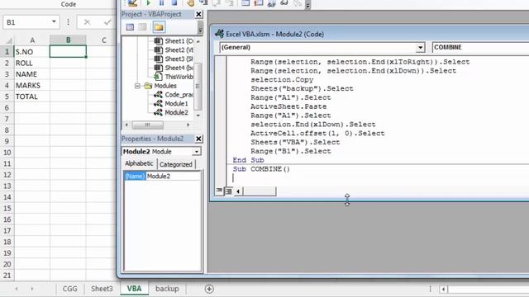Click formula bar Enter checkmark icon
Screen dimensions: 529x297
[x=107, y=22]
